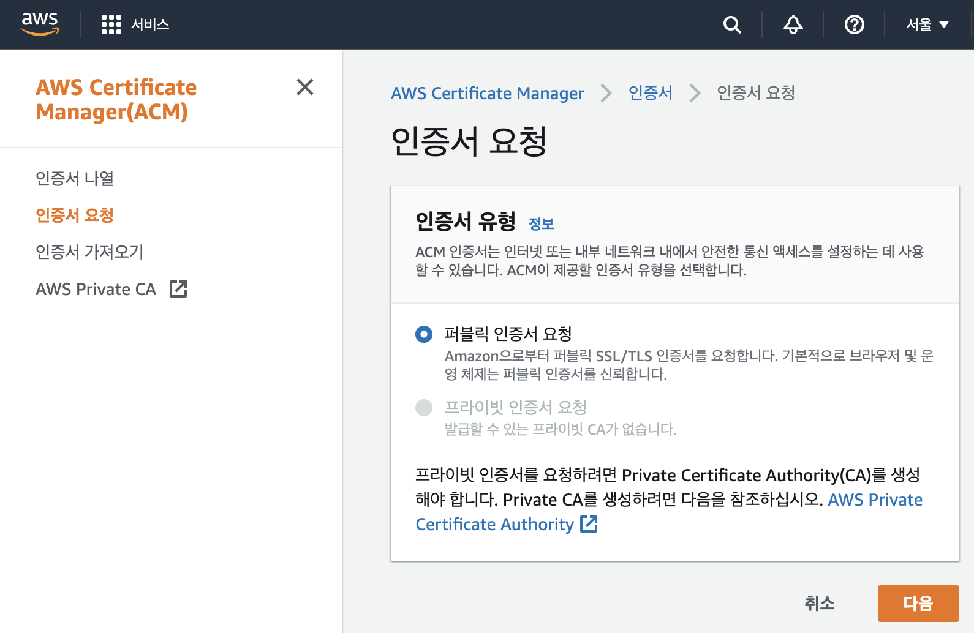The image size is (974, 633).
Task: Open the services grid icon
Action: coord(111,24)
